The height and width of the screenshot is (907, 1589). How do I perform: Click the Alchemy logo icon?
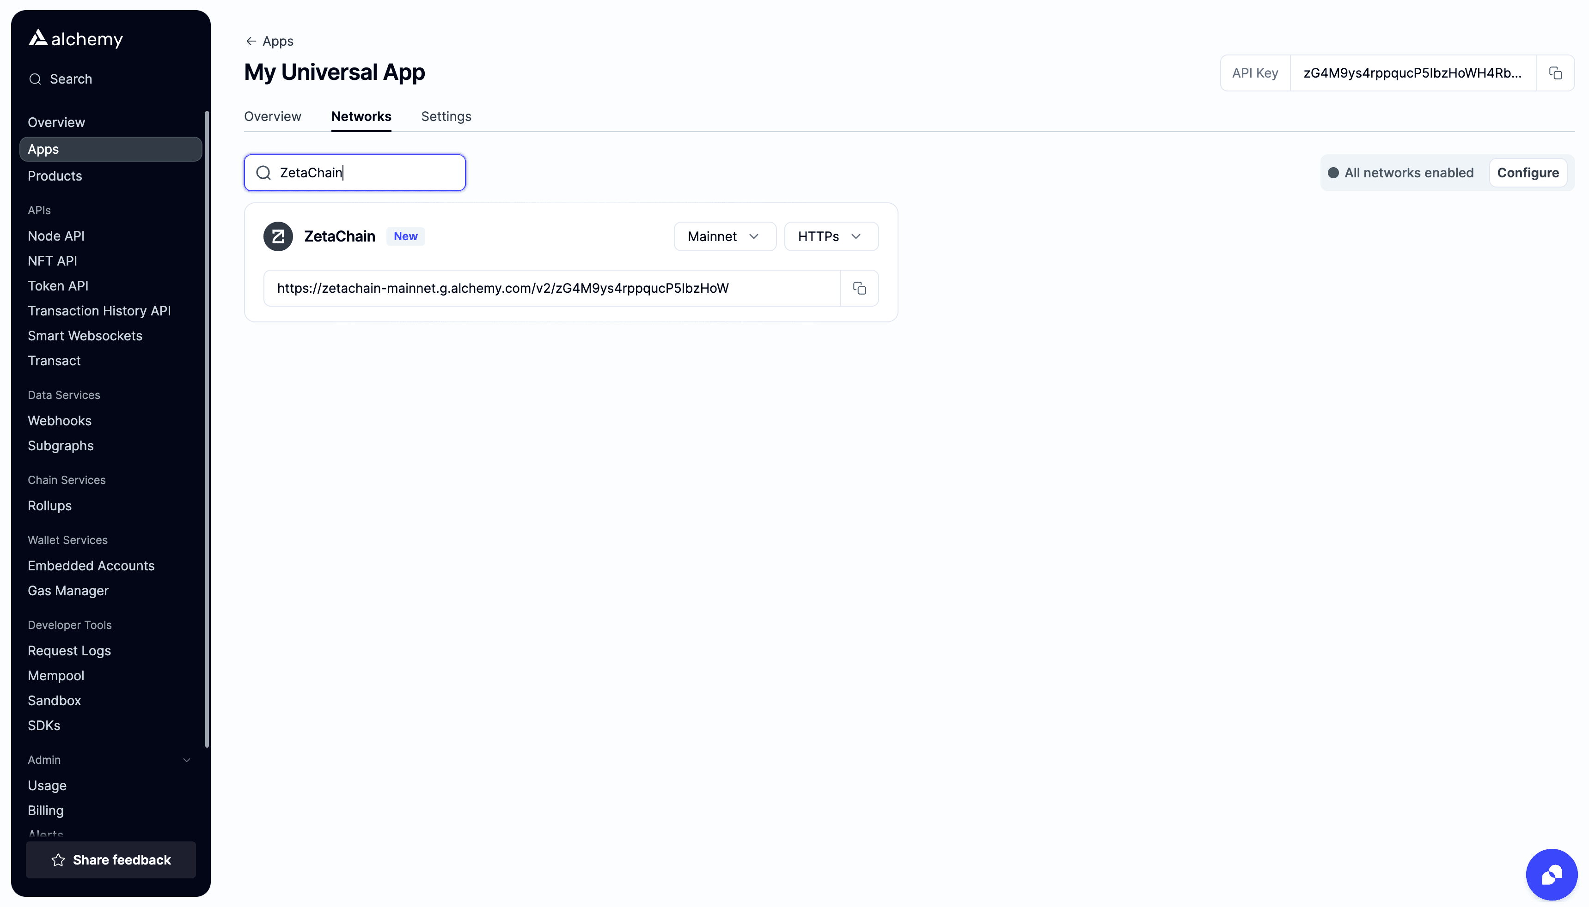pos(38,38)
